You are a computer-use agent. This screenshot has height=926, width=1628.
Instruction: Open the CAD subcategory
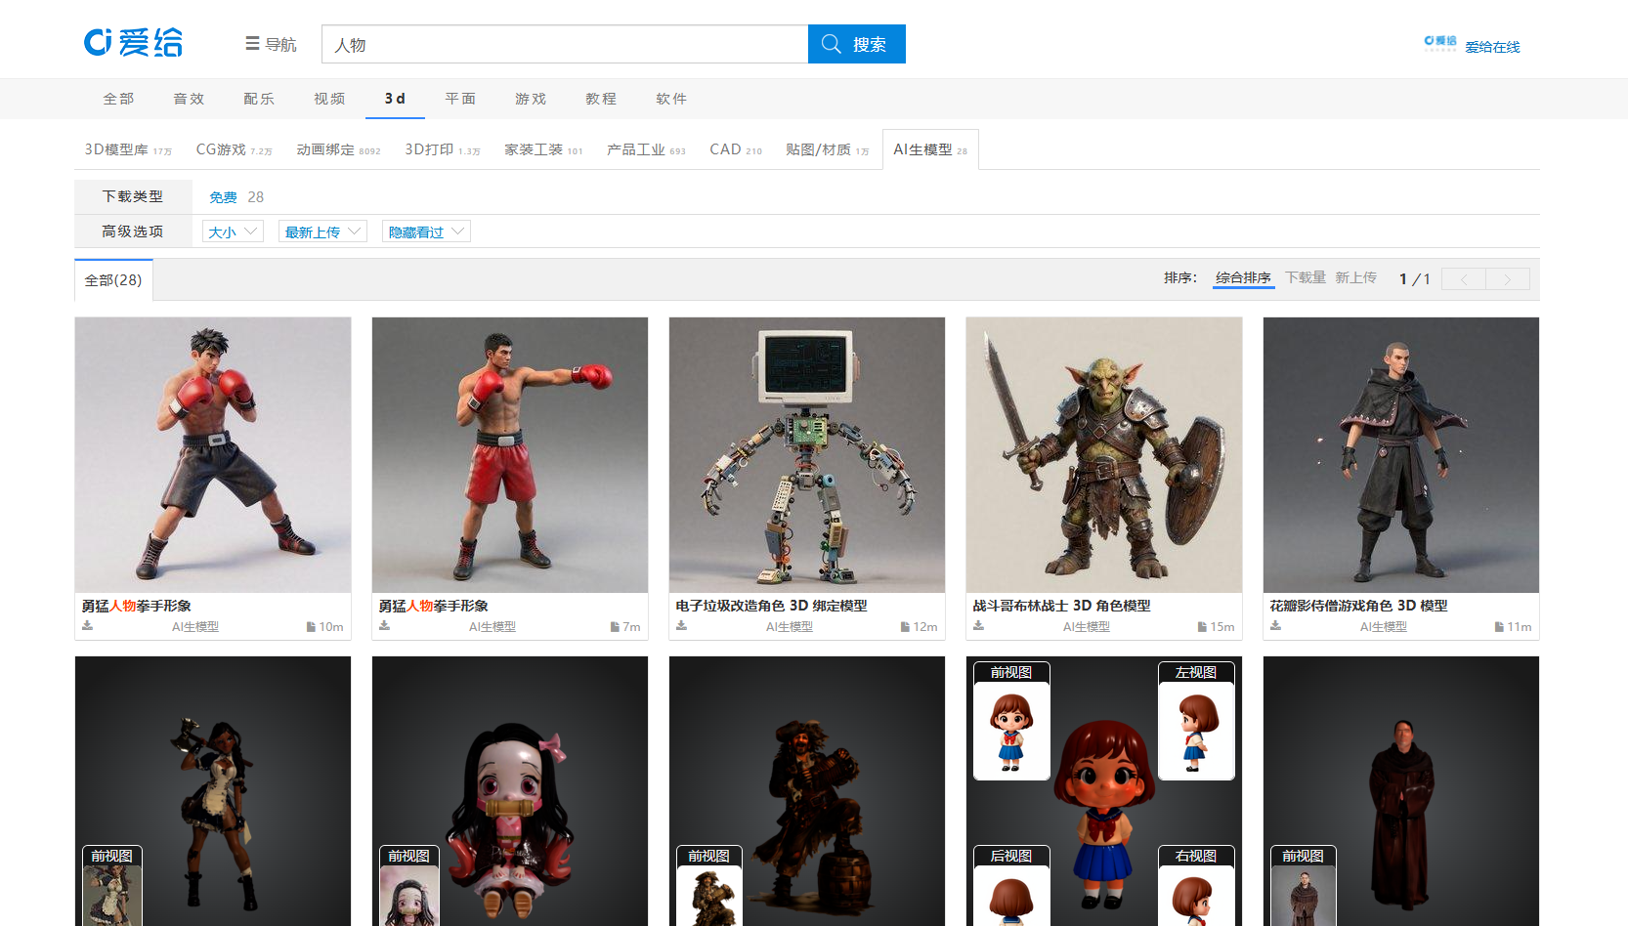736,149
